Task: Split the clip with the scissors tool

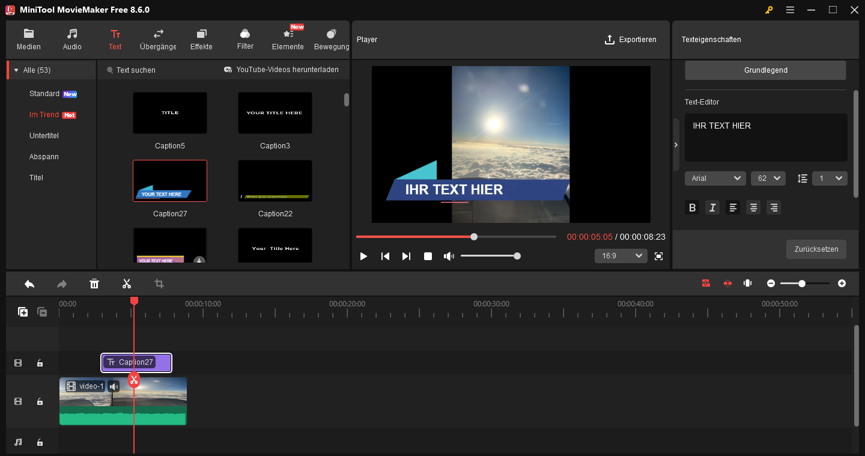Action: [127, 283]
